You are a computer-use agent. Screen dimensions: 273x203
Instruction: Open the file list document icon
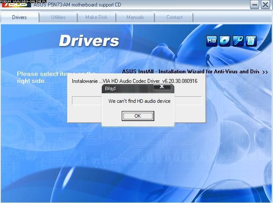click(x=251, y=41)
